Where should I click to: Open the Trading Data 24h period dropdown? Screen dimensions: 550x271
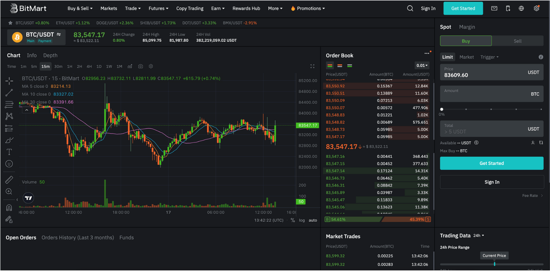tap(478, 236)
